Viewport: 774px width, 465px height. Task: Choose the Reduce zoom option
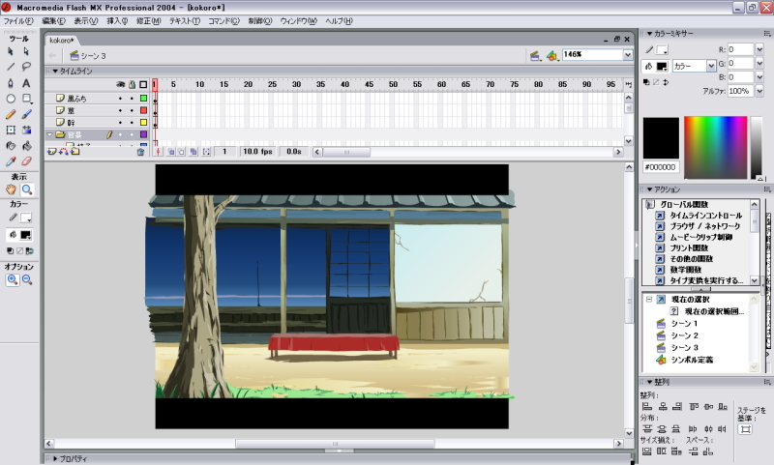pyautogui.click(x=27, y=279)
